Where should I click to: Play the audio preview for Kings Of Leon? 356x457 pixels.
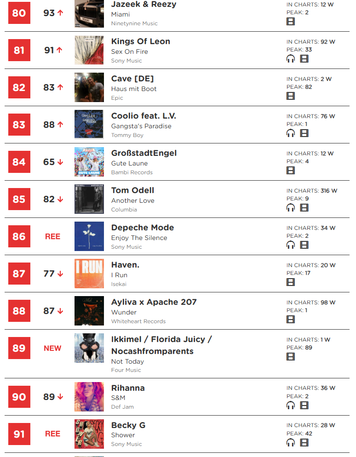point(291,58)
